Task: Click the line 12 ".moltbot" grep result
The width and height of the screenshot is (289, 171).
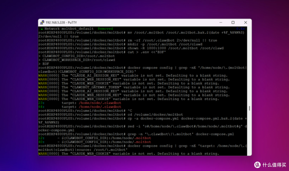Action: click(x=142, y=138)
